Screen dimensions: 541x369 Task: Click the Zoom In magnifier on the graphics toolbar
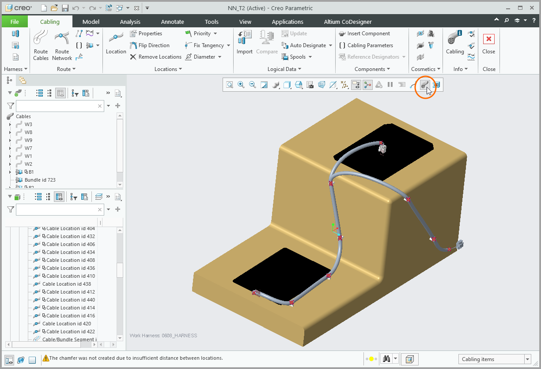coord(241,84)
